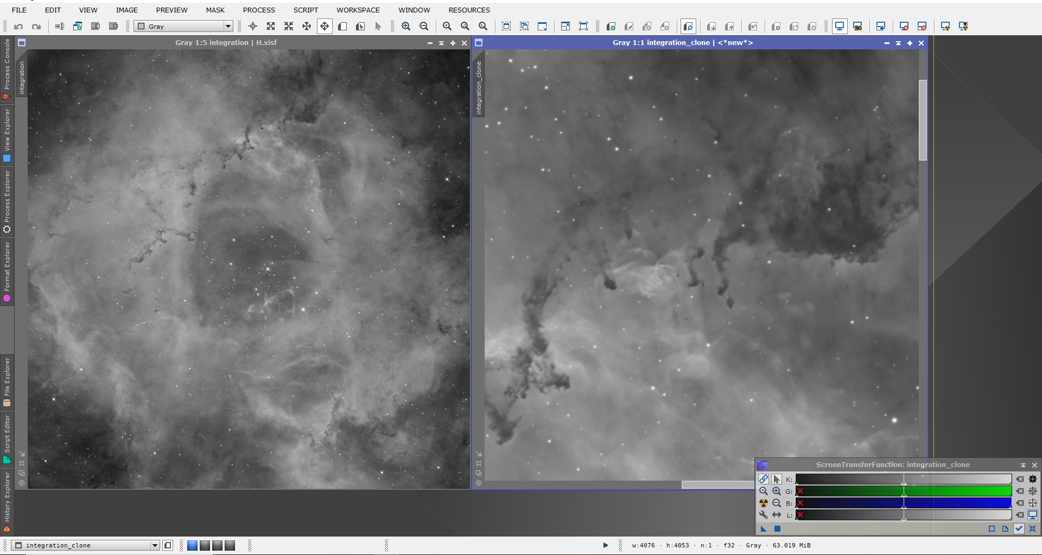
Task: Select the Pan (four-arrow move) tool
Action: [325, 26]
